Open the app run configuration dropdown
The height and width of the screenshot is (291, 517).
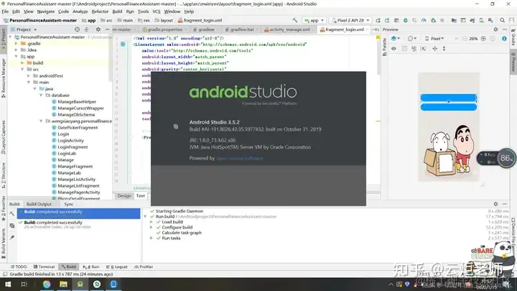315,20
